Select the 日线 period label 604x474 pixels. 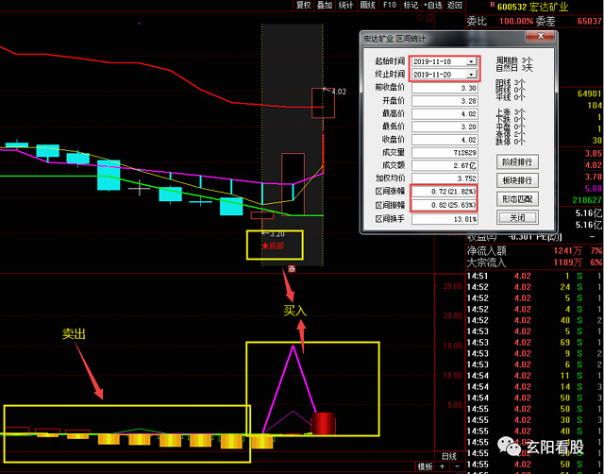(449, 457)
